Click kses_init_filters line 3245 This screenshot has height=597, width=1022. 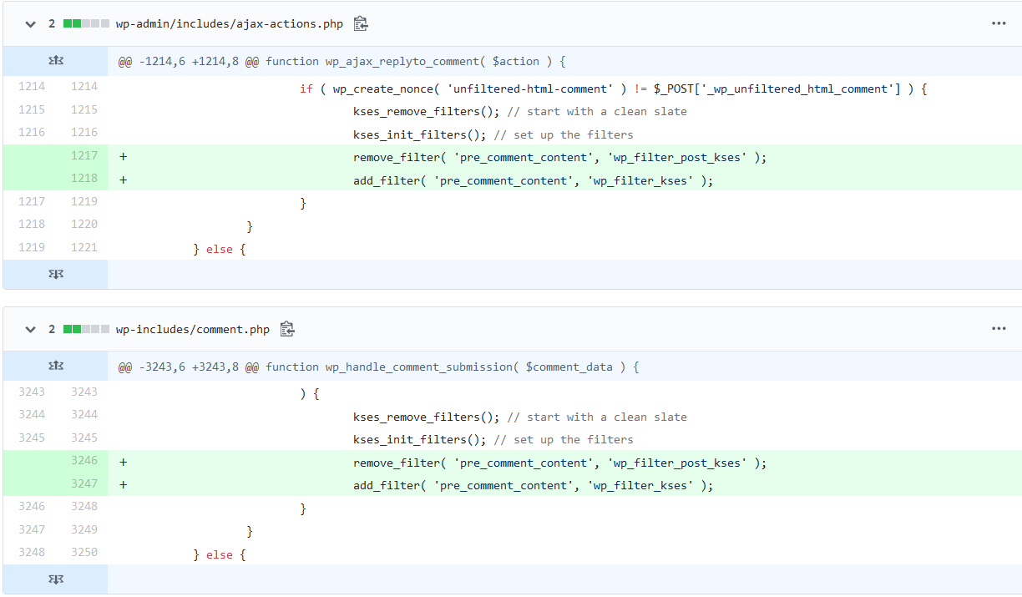click(x=493, y=440)
